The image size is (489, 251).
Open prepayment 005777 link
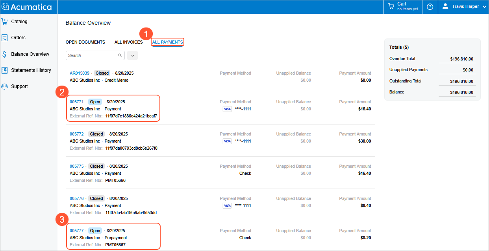(76, 231)
